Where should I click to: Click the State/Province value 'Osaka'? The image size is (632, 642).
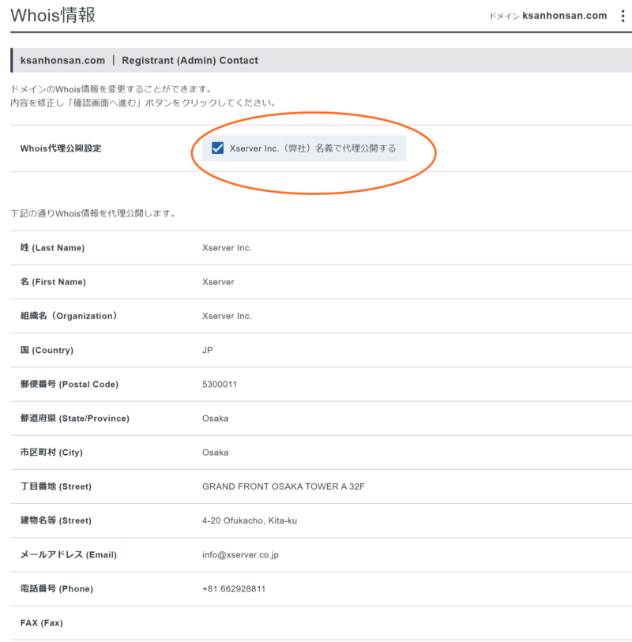click(215, 419)
